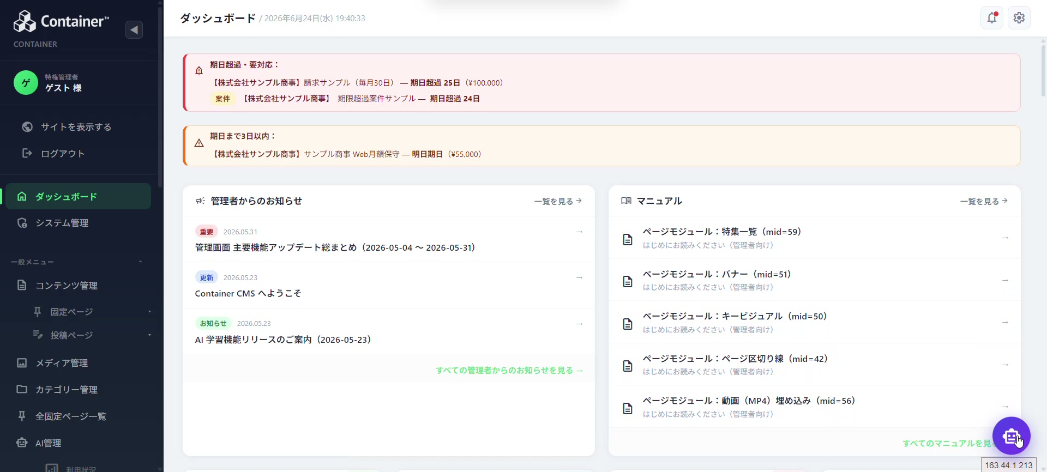Screen dimensions: 1047x472
Task: Open ページモジュール：キービジュアル manual
Action: (x=814, y=322)
